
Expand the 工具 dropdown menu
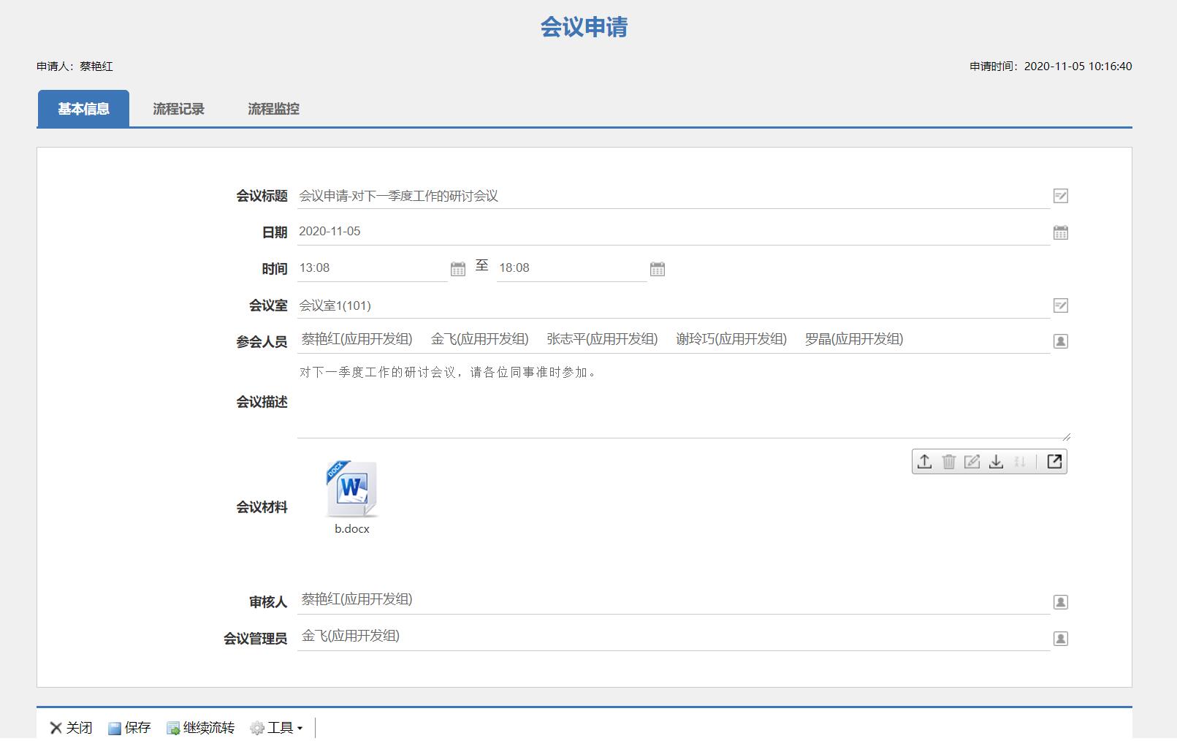point(277,728)
